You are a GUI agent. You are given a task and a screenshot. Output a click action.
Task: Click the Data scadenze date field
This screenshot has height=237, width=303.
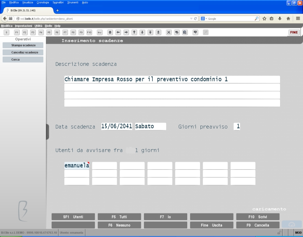coord(117,126)
